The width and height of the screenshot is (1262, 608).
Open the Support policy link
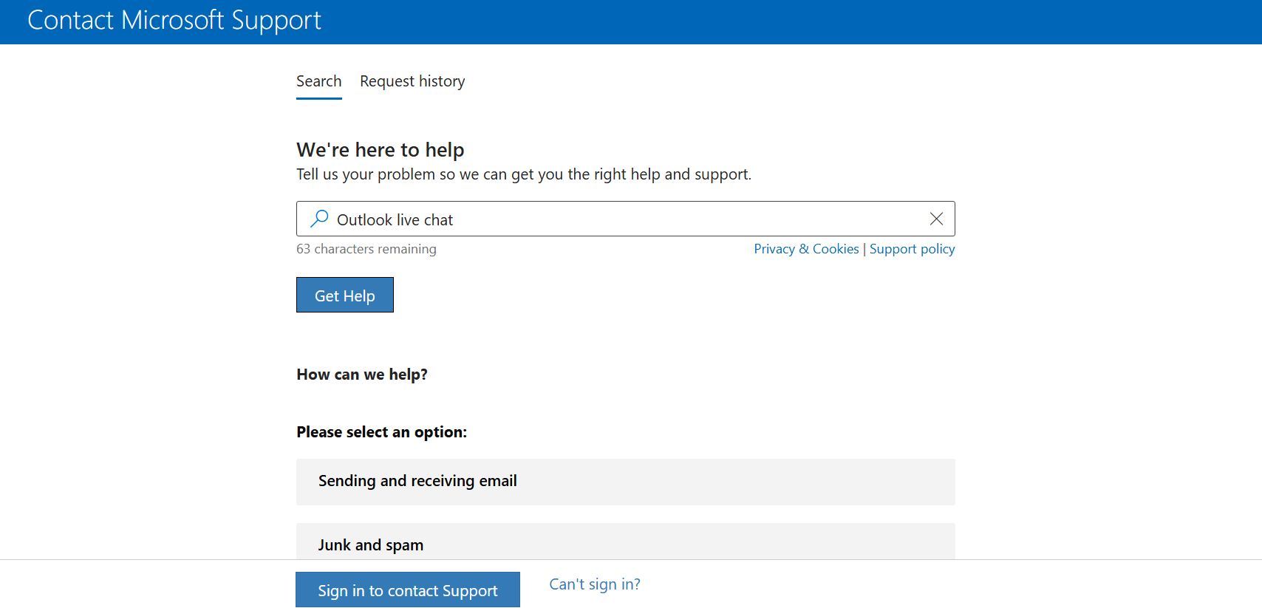(x=912, y=249)
